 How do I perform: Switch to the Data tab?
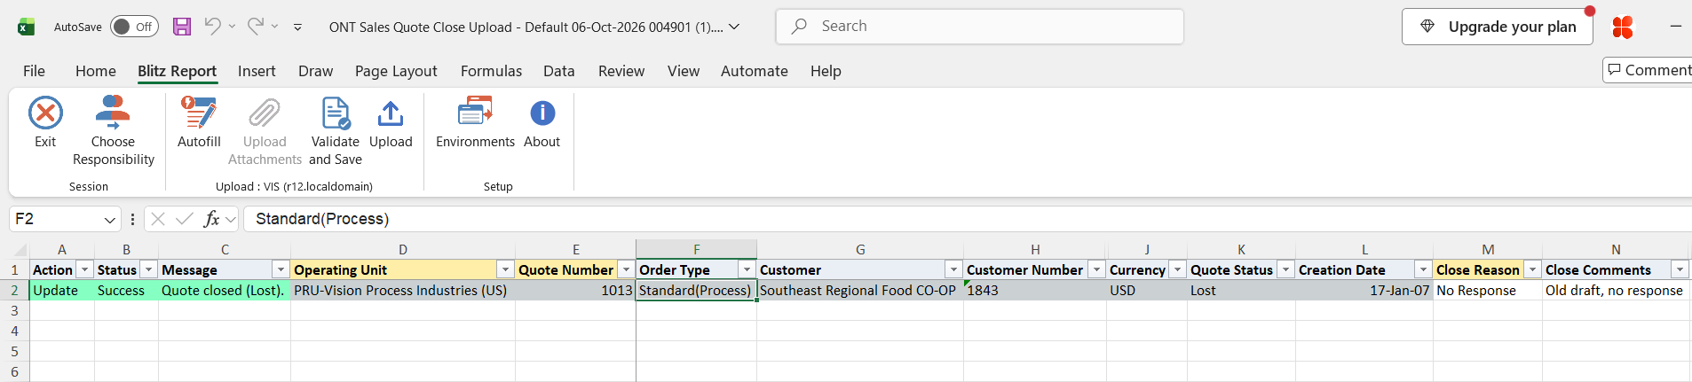[559, 71]
